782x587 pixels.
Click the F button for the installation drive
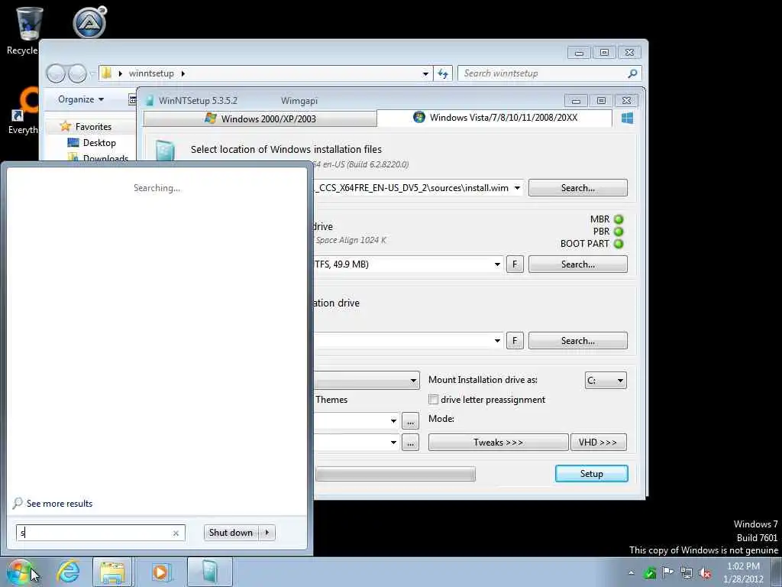(515, 341)
